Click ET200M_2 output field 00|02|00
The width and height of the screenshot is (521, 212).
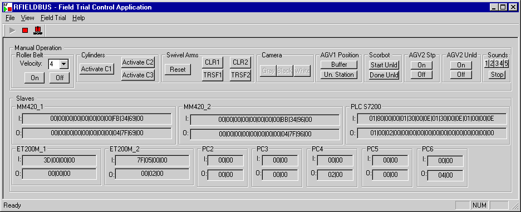click(x=152, y=174)
